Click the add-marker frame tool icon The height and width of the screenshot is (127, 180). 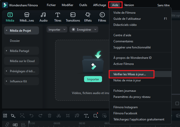coord(22,116)
